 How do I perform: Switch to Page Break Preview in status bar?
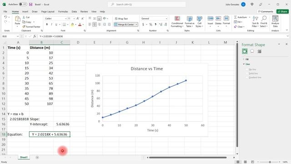252,162
